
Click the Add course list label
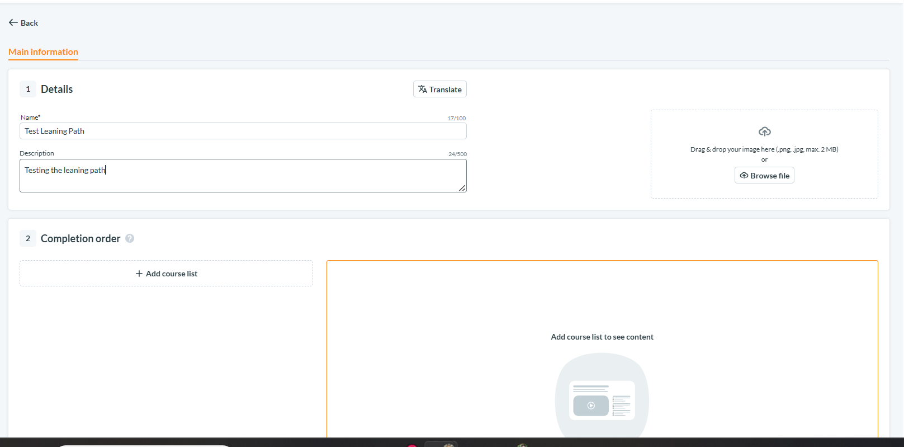click(172, 274)
